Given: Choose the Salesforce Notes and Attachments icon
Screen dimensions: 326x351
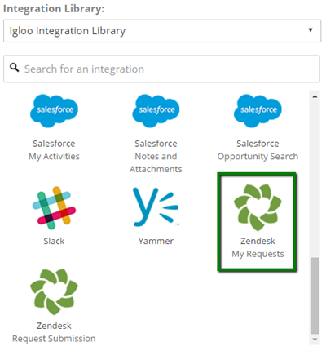Looking at the screenshot, I should click(156, 111).
